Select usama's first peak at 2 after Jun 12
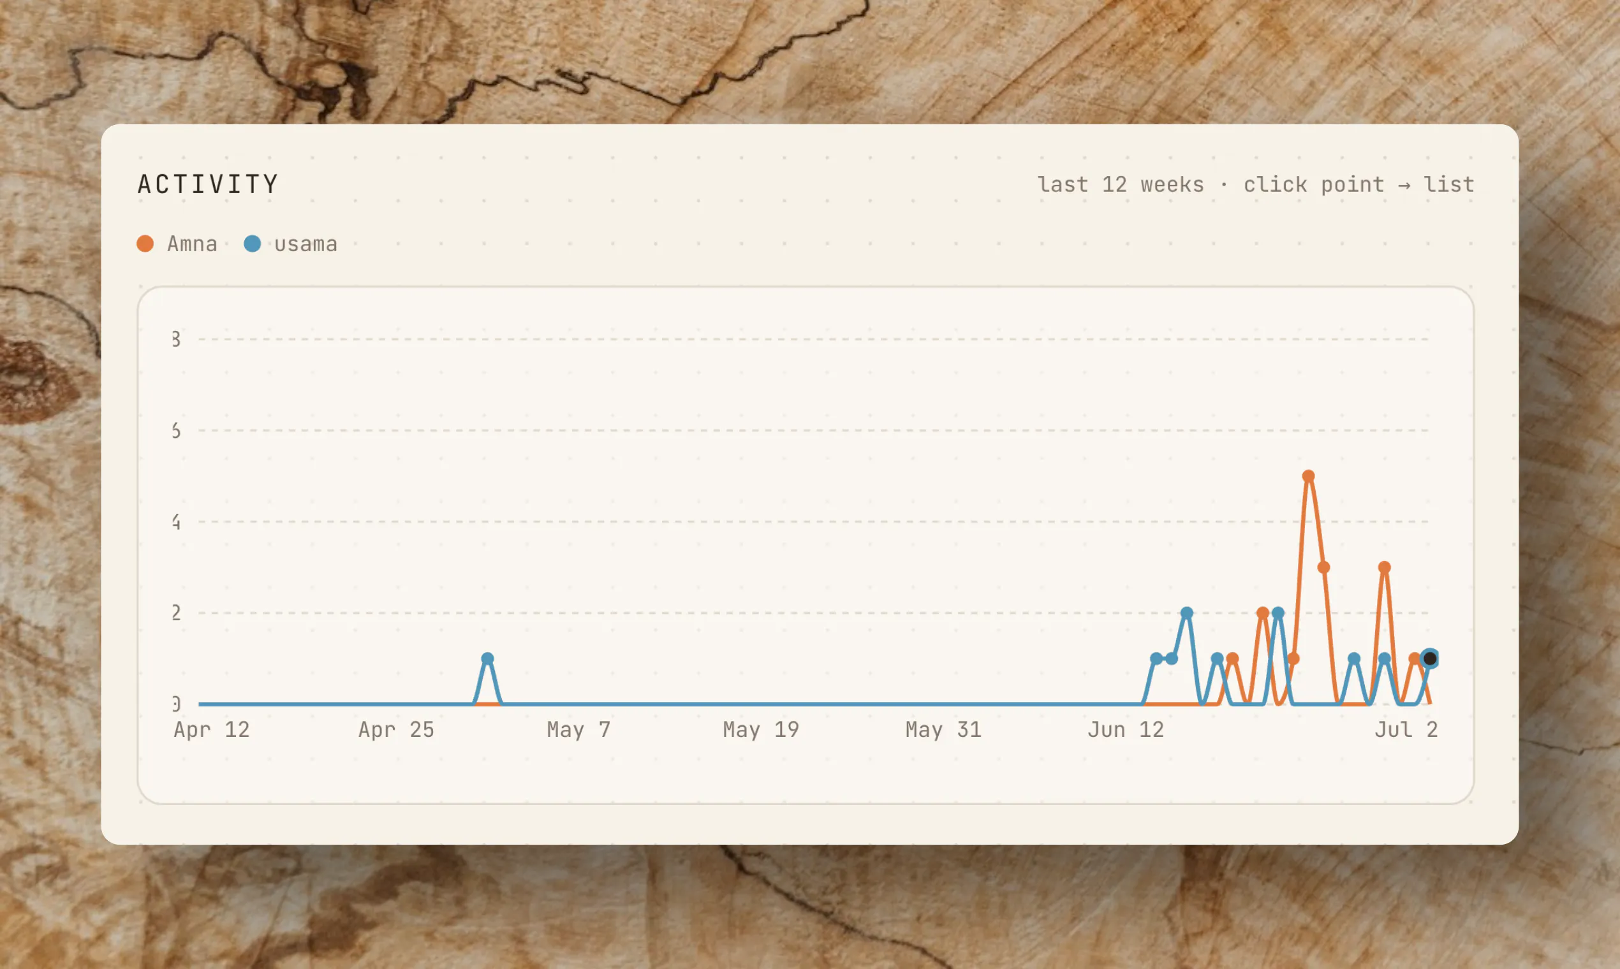Screen dimensions: 1620x969 (1187, 613)
